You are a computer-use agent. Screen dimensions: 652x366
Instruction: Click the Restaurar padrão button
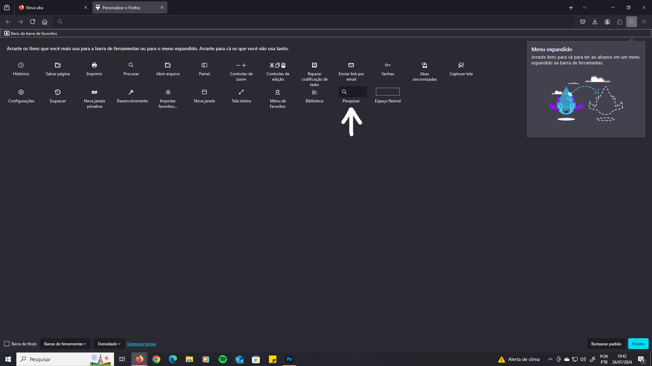click(606, 344)
